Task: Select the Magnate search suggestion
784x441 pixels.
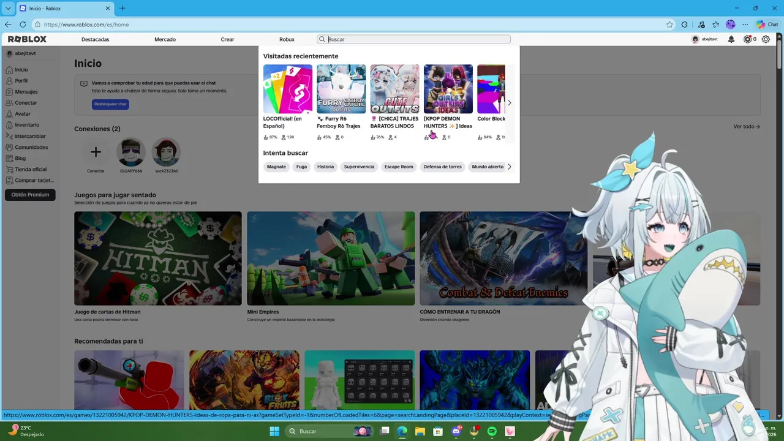Action: click(x=276, y=167)
